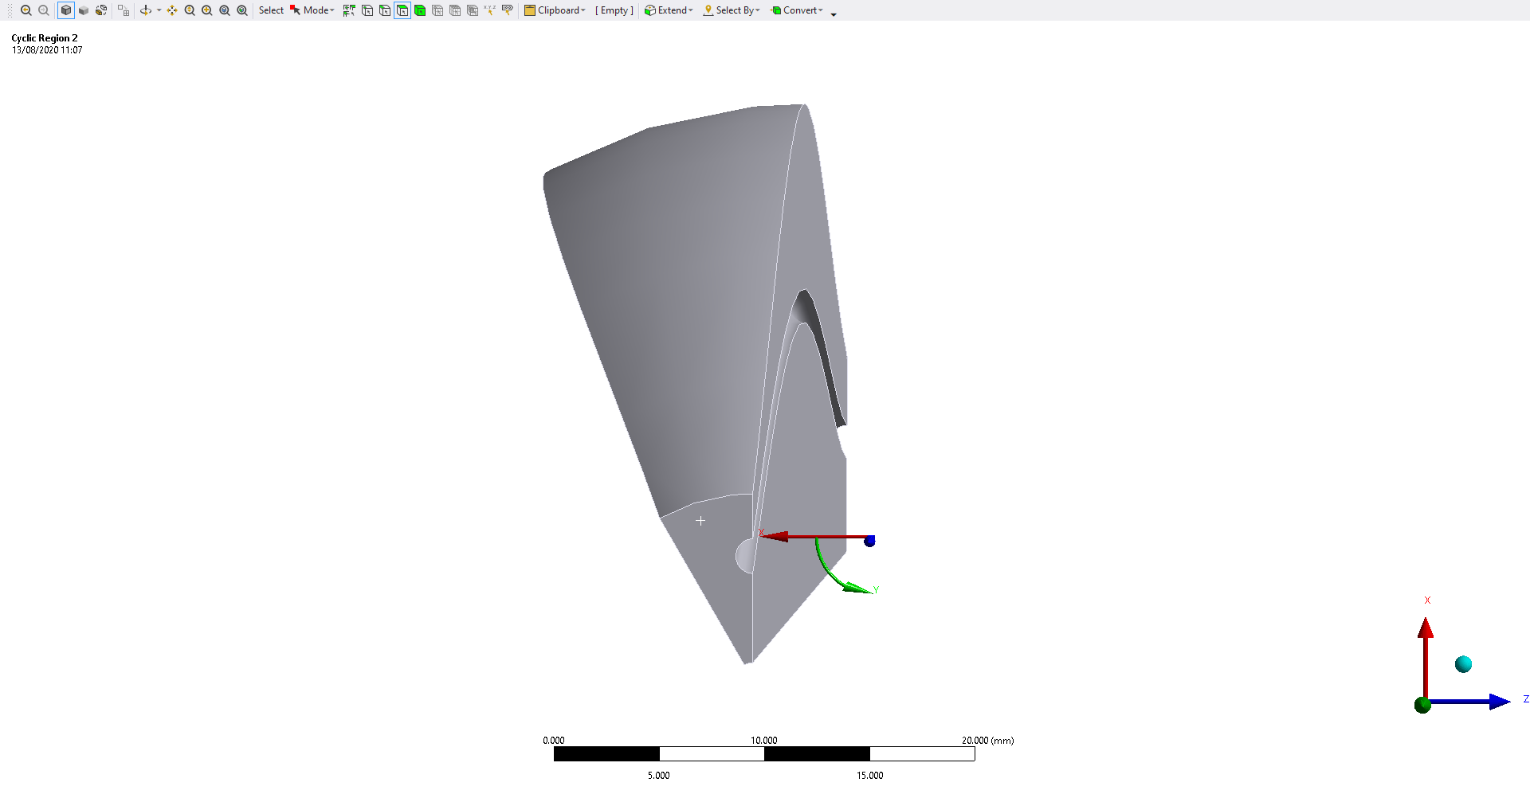
Task: Click the blue Z axis of triad
Action: [x=1470, y=702]
